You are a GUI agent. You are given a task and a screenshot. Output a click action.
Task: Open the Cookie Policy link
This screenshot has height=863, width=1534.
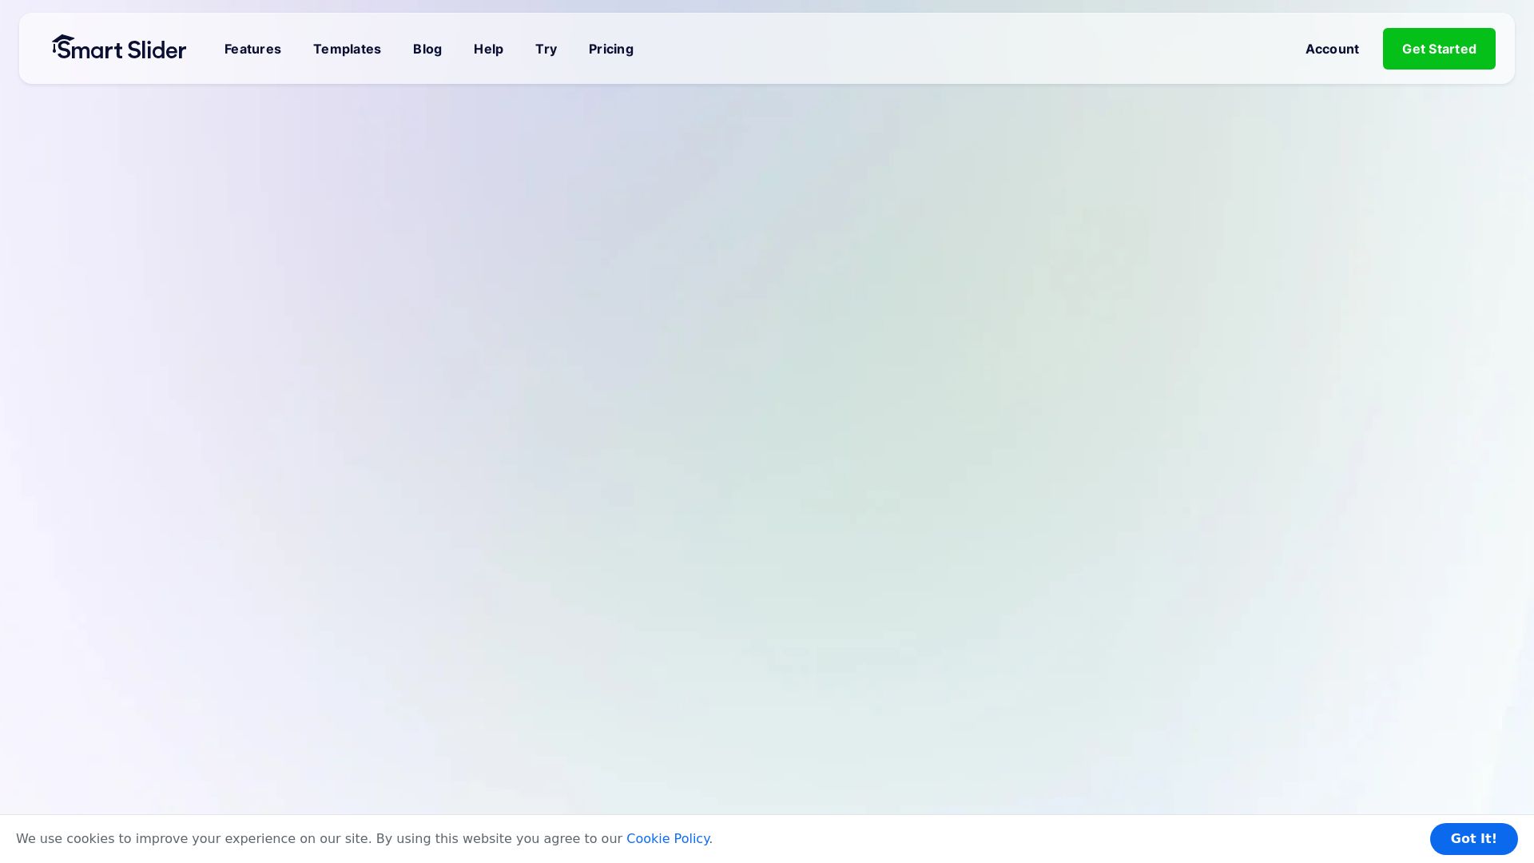click(x=668, y=838)
